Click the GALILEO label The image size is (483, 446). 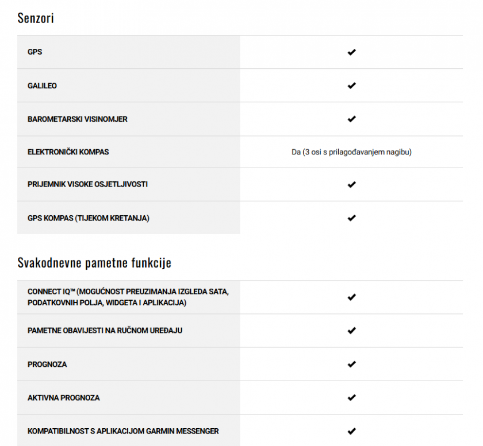pyautogui.click(x=42, y=86)
